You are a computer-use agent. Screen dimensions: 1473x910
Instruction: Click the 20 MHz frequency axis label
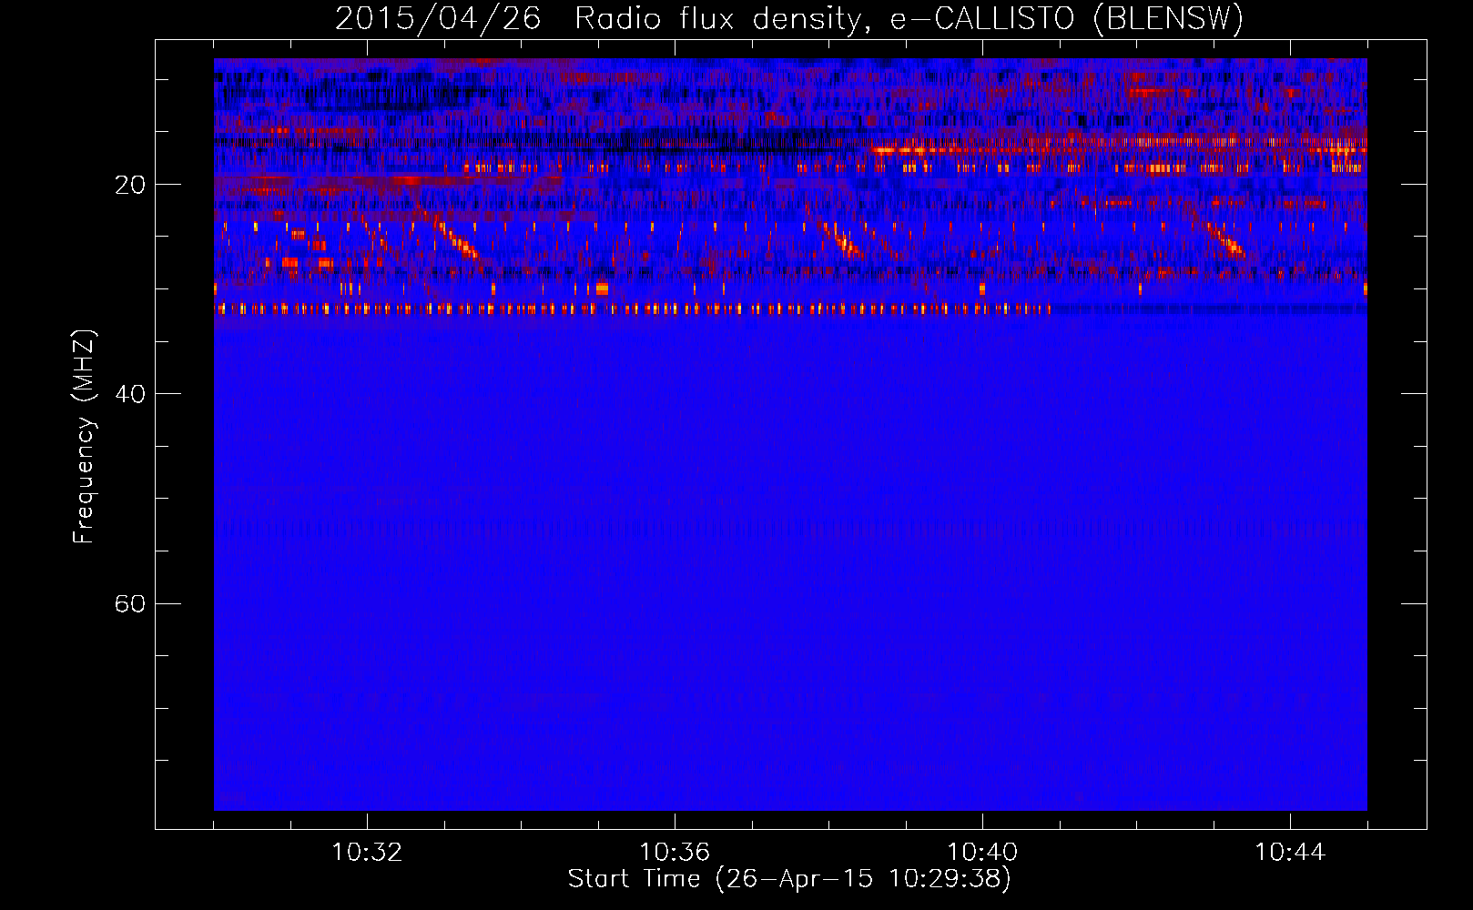130,185
